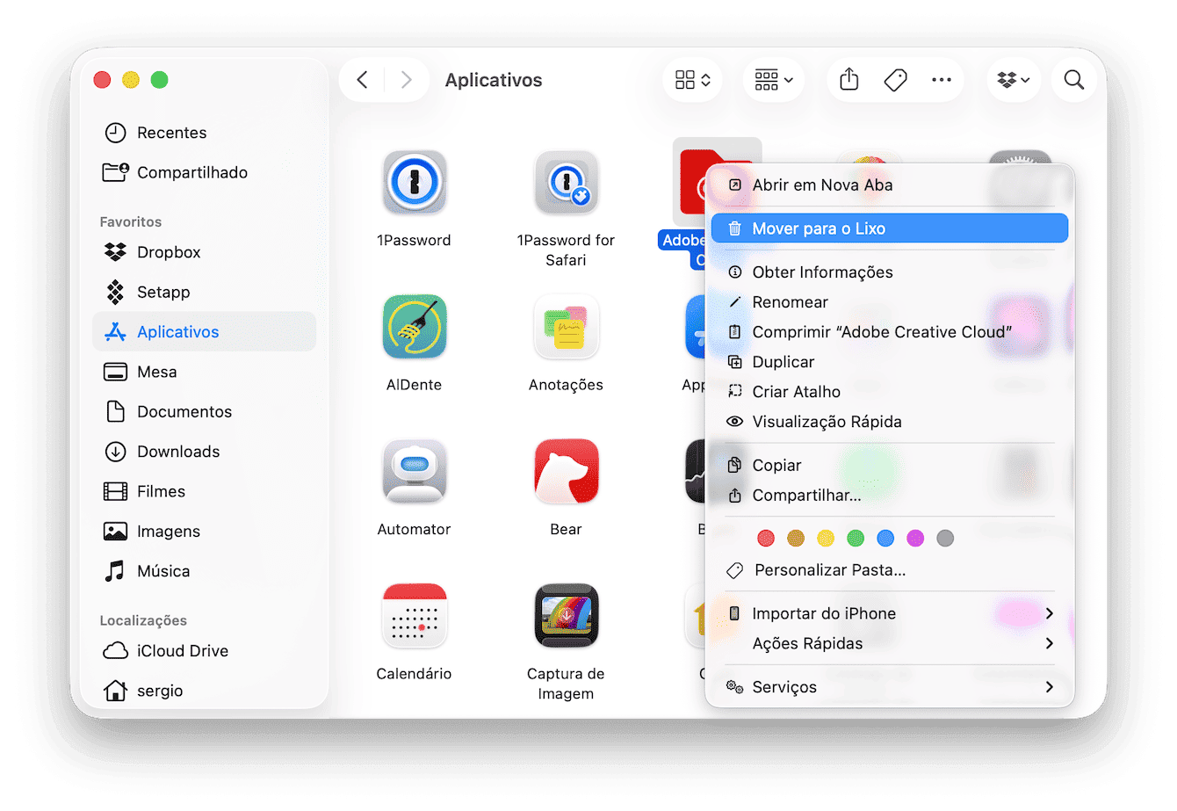Choose Renomear in context menu
The image size is (1177, 811).
[x=890, y=302]
